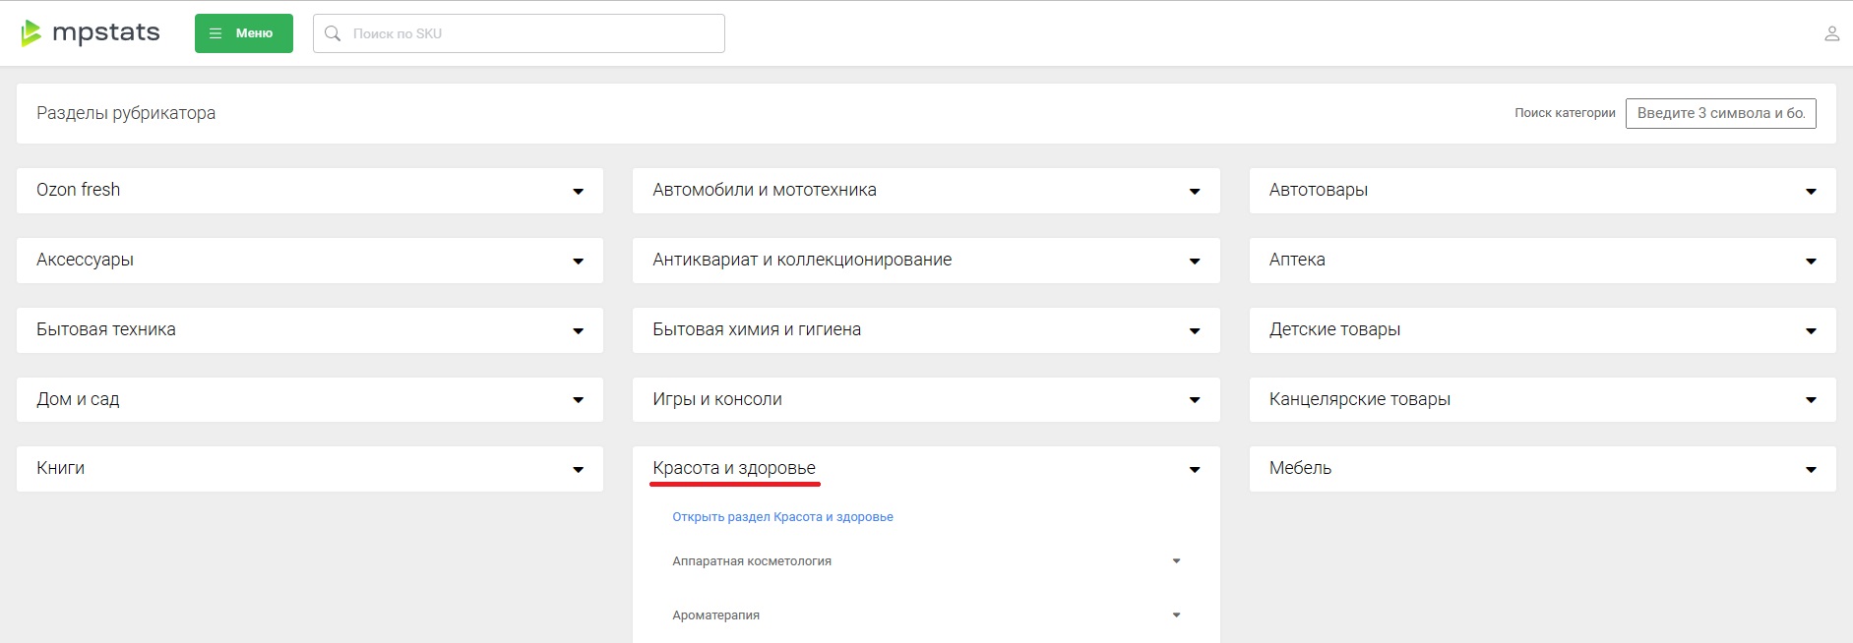Focus the Поиск по SKU field
The image size is (1853, 643).
click(x=531, y=33)
